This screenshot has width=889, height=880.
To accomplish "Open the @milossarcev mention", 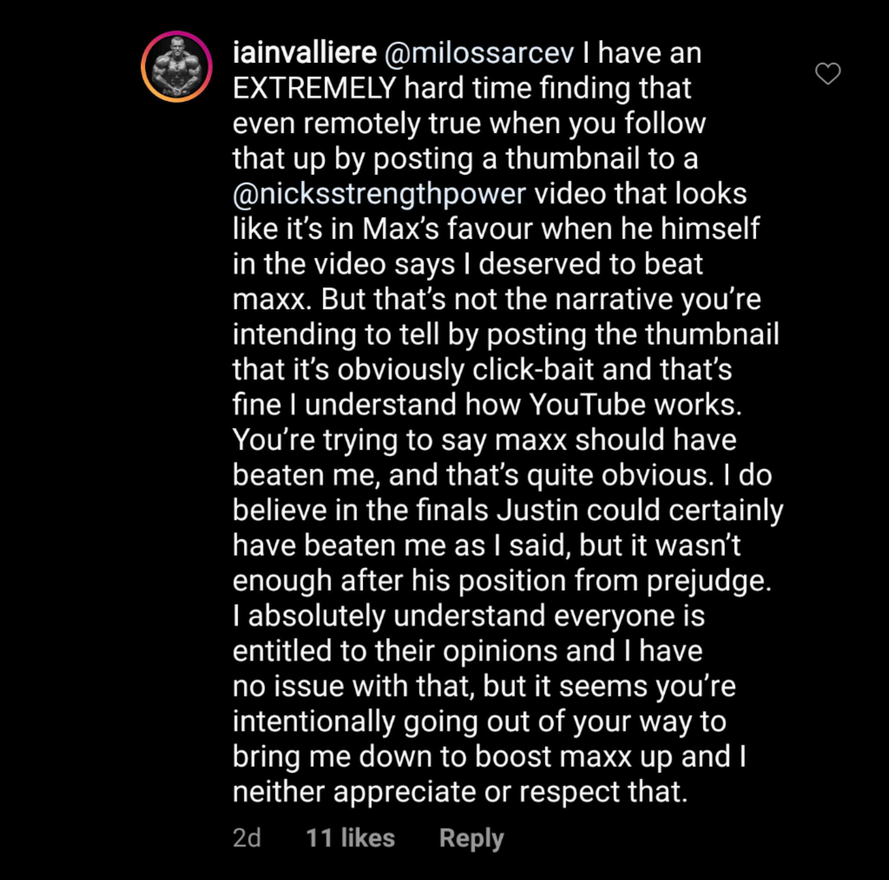I will [479, 53].
